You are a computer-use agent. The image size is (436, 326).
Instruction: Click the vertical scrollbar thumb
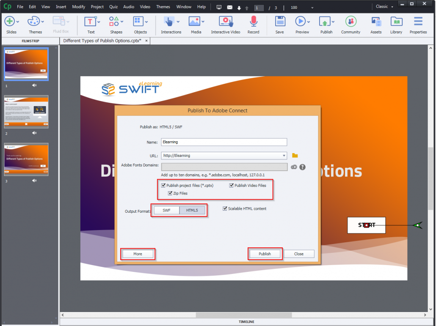[x=430, y=178]
